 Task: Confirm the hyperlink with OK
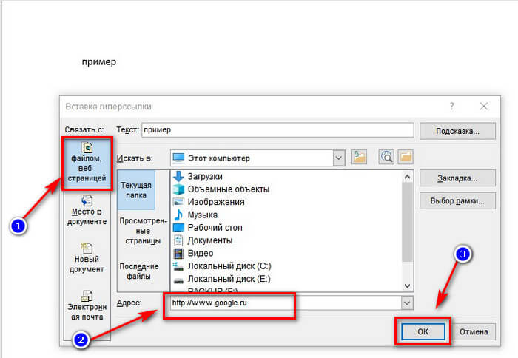point(423,331)
